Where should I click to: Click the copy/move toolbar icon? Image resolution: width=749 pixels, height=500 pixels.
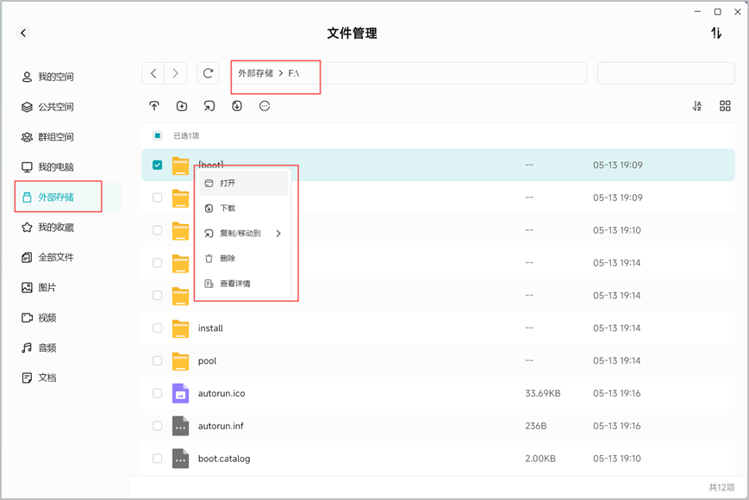209,106
